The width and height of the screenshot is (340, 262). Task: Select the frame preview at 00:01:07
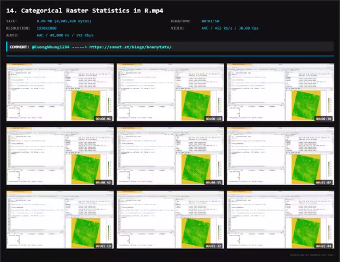pyautogui.click(x=281, y=156)
